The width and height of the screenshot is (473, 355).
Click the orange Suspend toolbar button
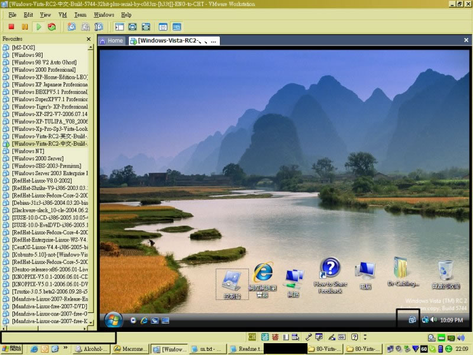coord(25,27)
